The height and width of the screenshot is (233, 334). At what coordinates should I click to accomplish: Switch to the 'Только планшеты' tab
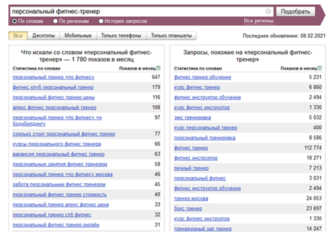coord(171,35)
